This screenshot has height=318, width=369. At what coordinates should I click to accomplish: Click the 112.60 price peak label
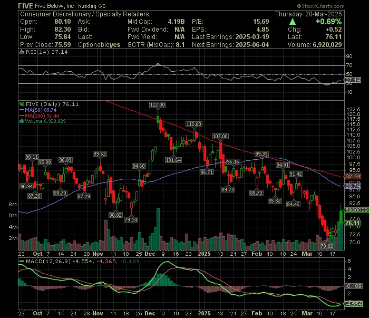(x=194, y=124)
